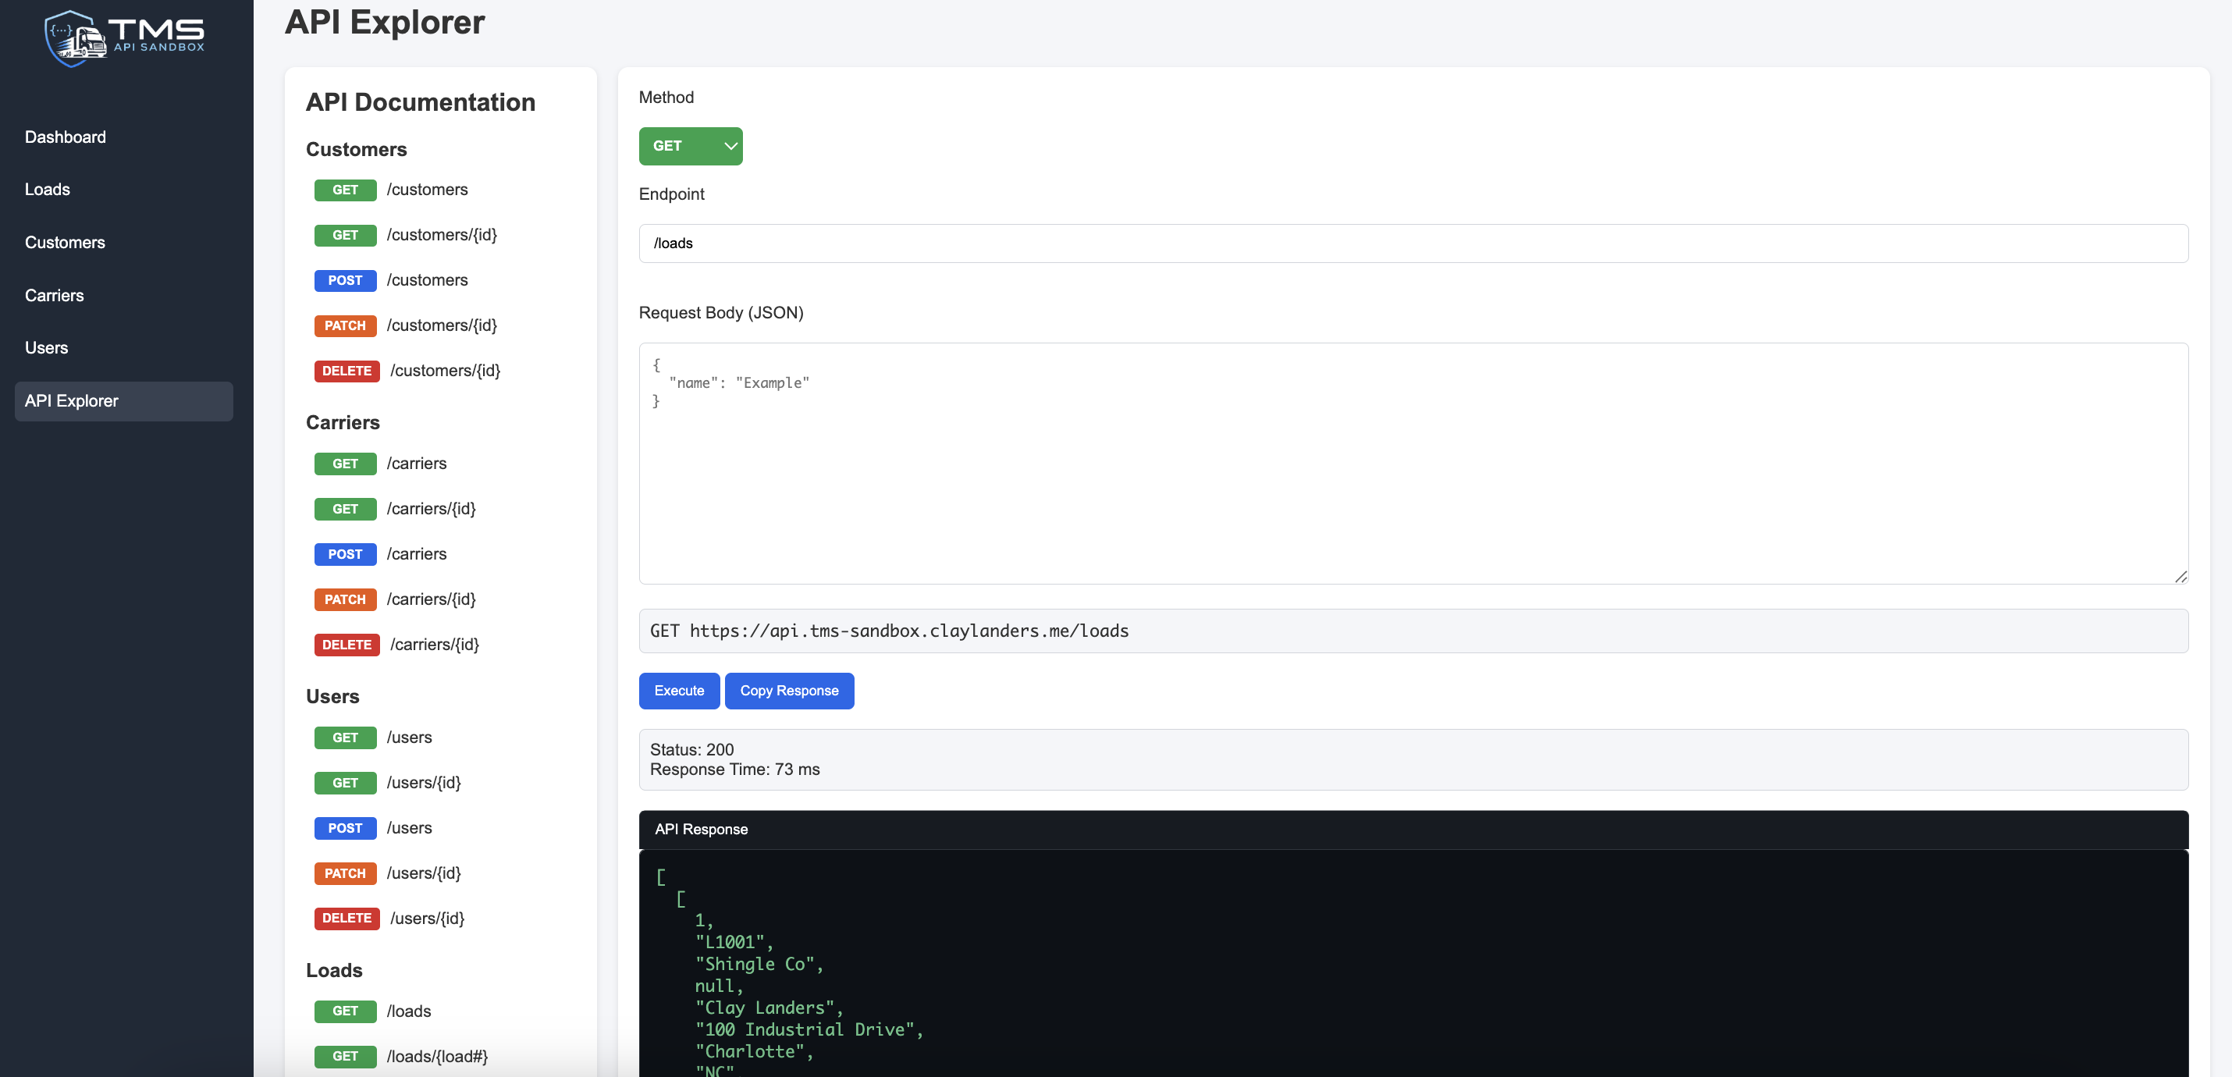This screenshot has height=1077, width=2232.
Task: Click "Charlotte" in the response
Action: [x=749, y=1051]
